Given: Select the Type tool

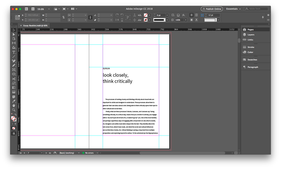Looking at the screenshot, I should click(x=14, y=52).
